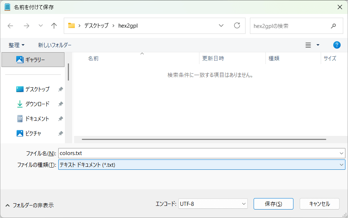Click the horizontal scrollbar in file list

203,139
